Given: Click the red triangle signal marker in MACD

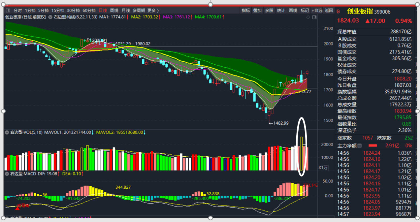Looking at the screenshot, I should point(17,208).
